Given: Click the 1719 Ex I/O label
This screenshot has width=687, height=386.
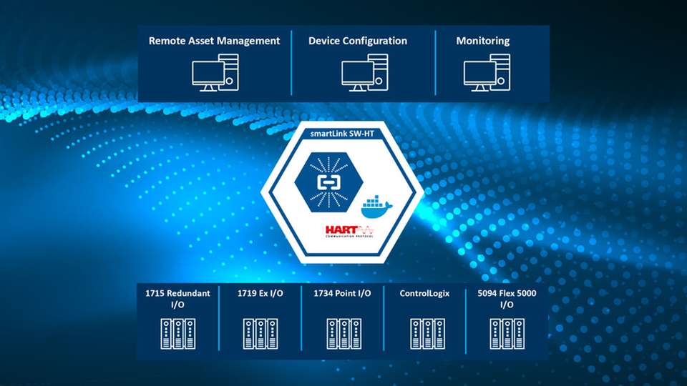Looking at the screenshot, I should (x=260, y=293).
